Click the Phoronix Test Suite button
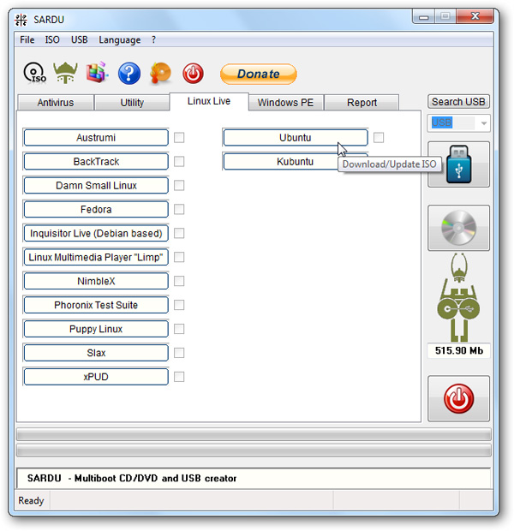The width and height of the screenshot is (514, 531). (x=96, y=305)
